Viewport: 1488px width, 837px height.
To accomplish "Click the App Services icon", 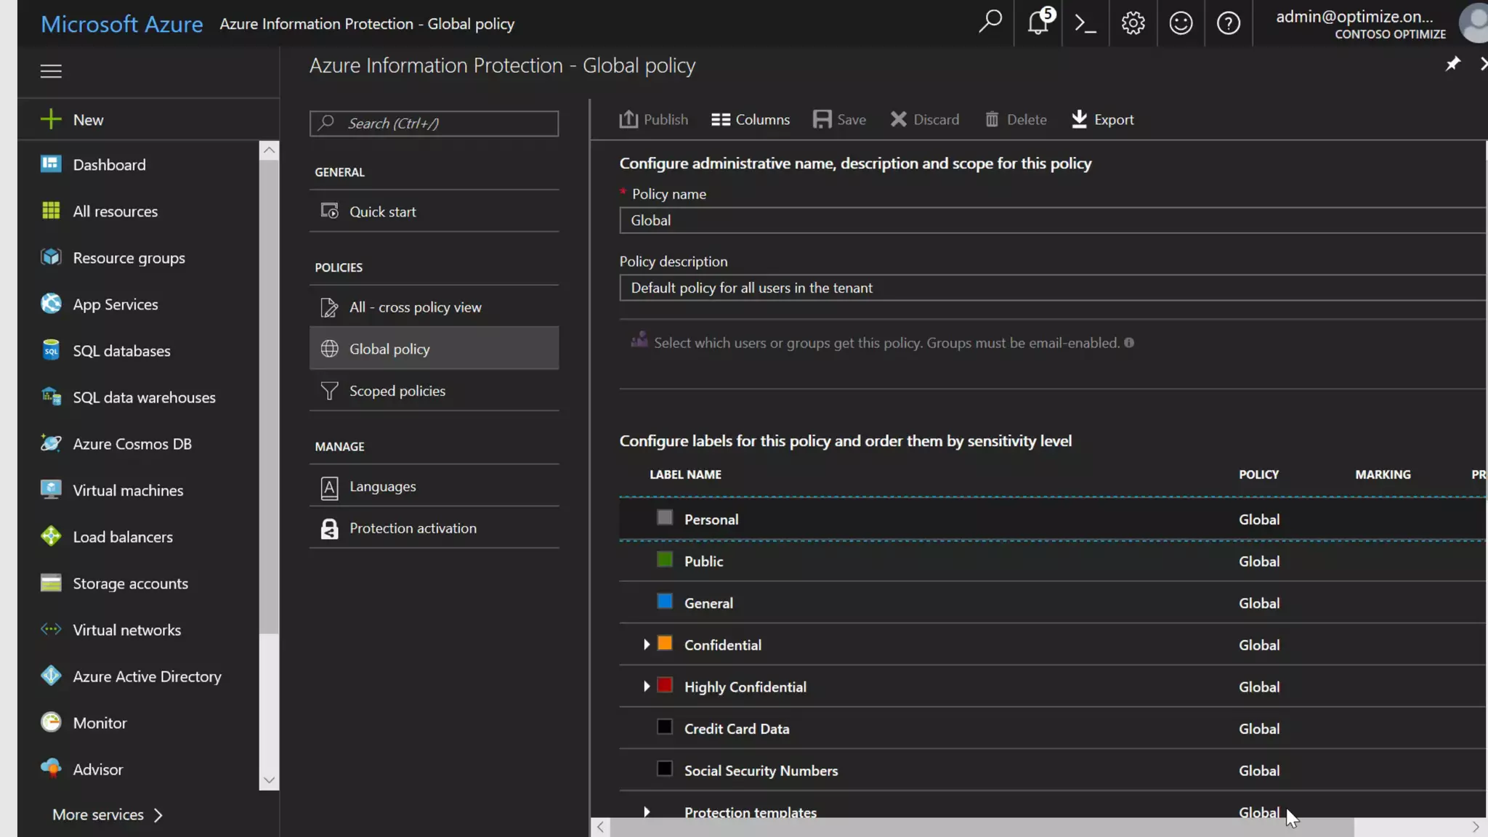I will tap(51, 304).
